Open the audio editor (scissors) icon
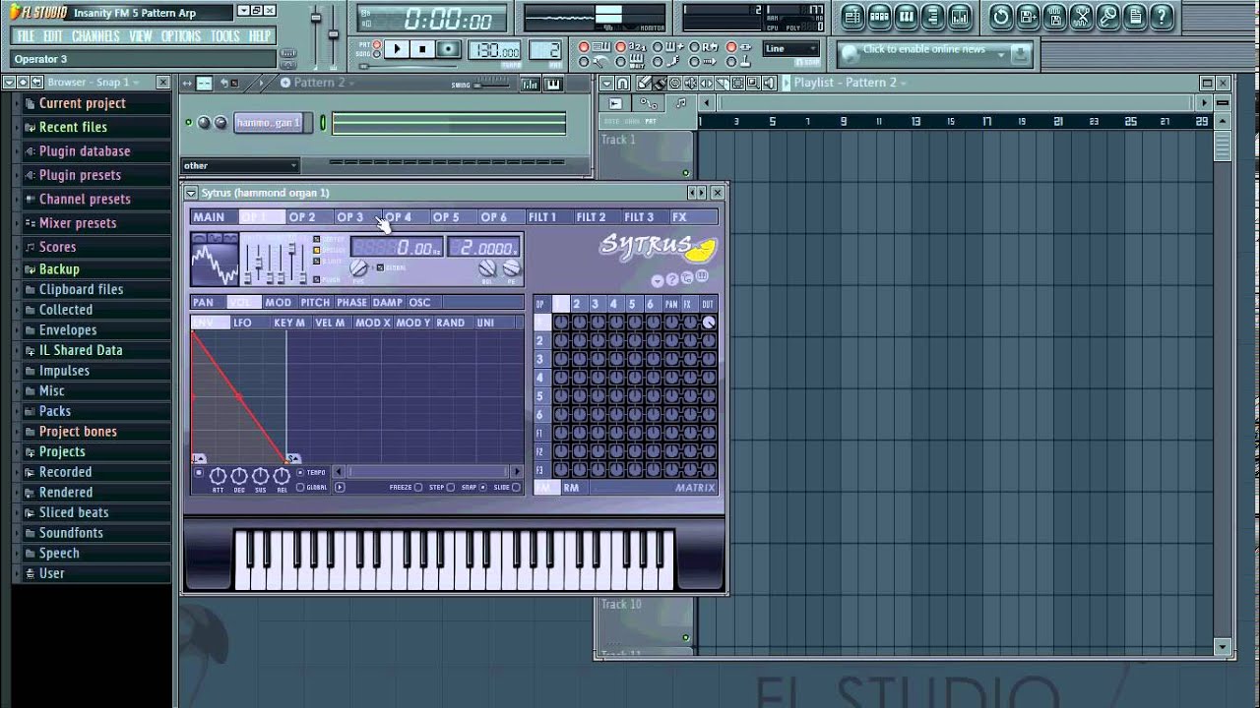 1081,16
